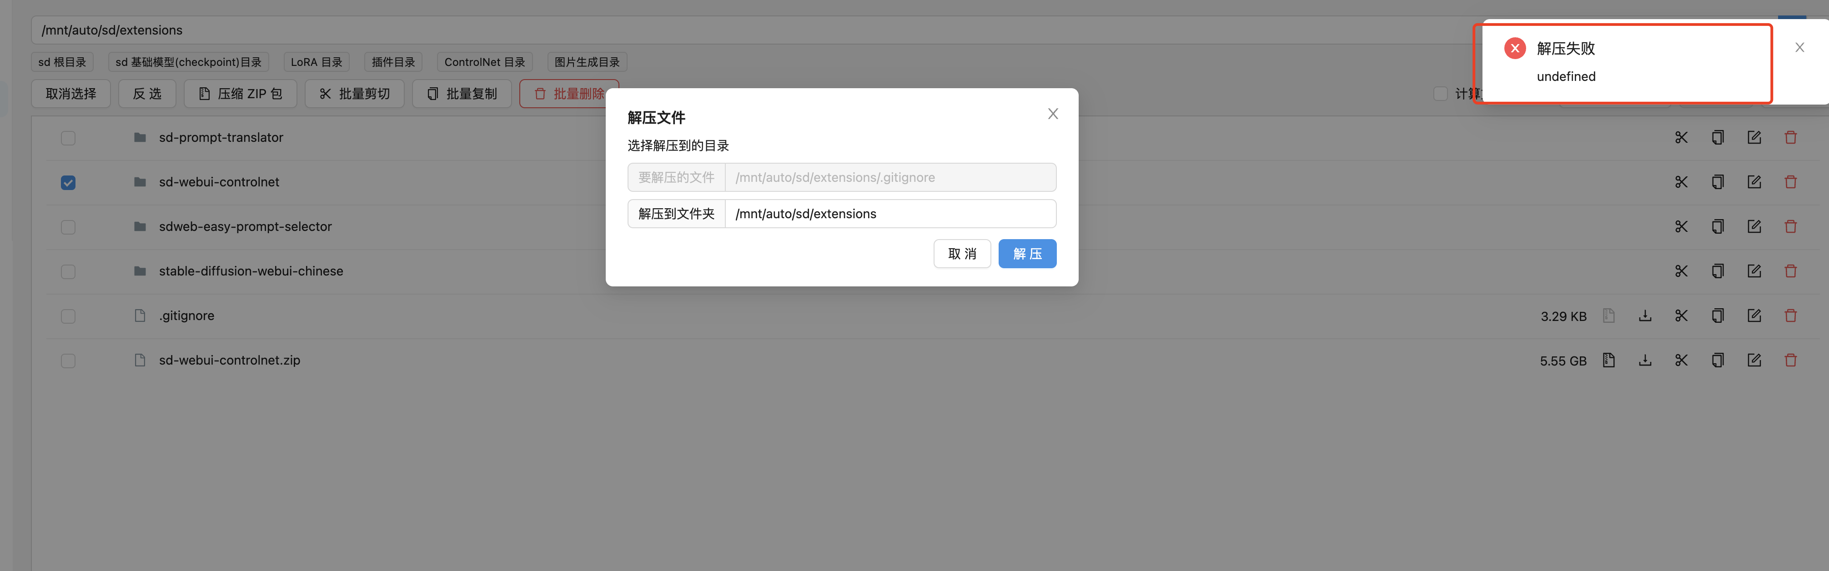Screen dimensions: 1829x571
Task: Uncheck the sd-webui-controlnet checkbox
Action: [x=68, y=182]
